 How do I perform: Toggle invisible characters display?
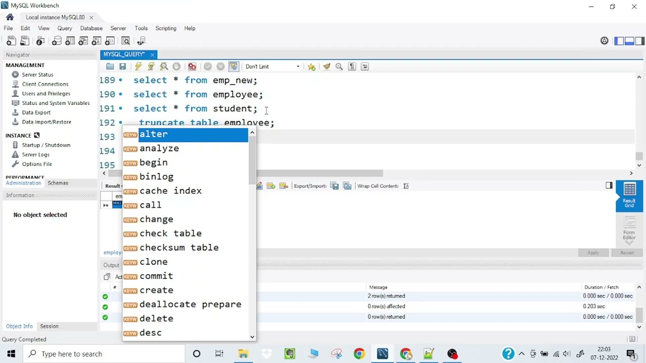(352, 67)
